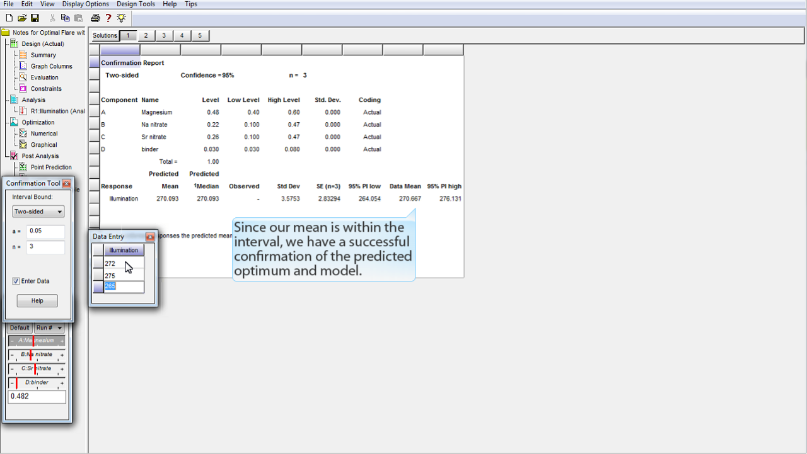807x454 pixels.
Task: Click the Design (Actual) grid icon
Action: pyautogui.click(x=15, y=43)
